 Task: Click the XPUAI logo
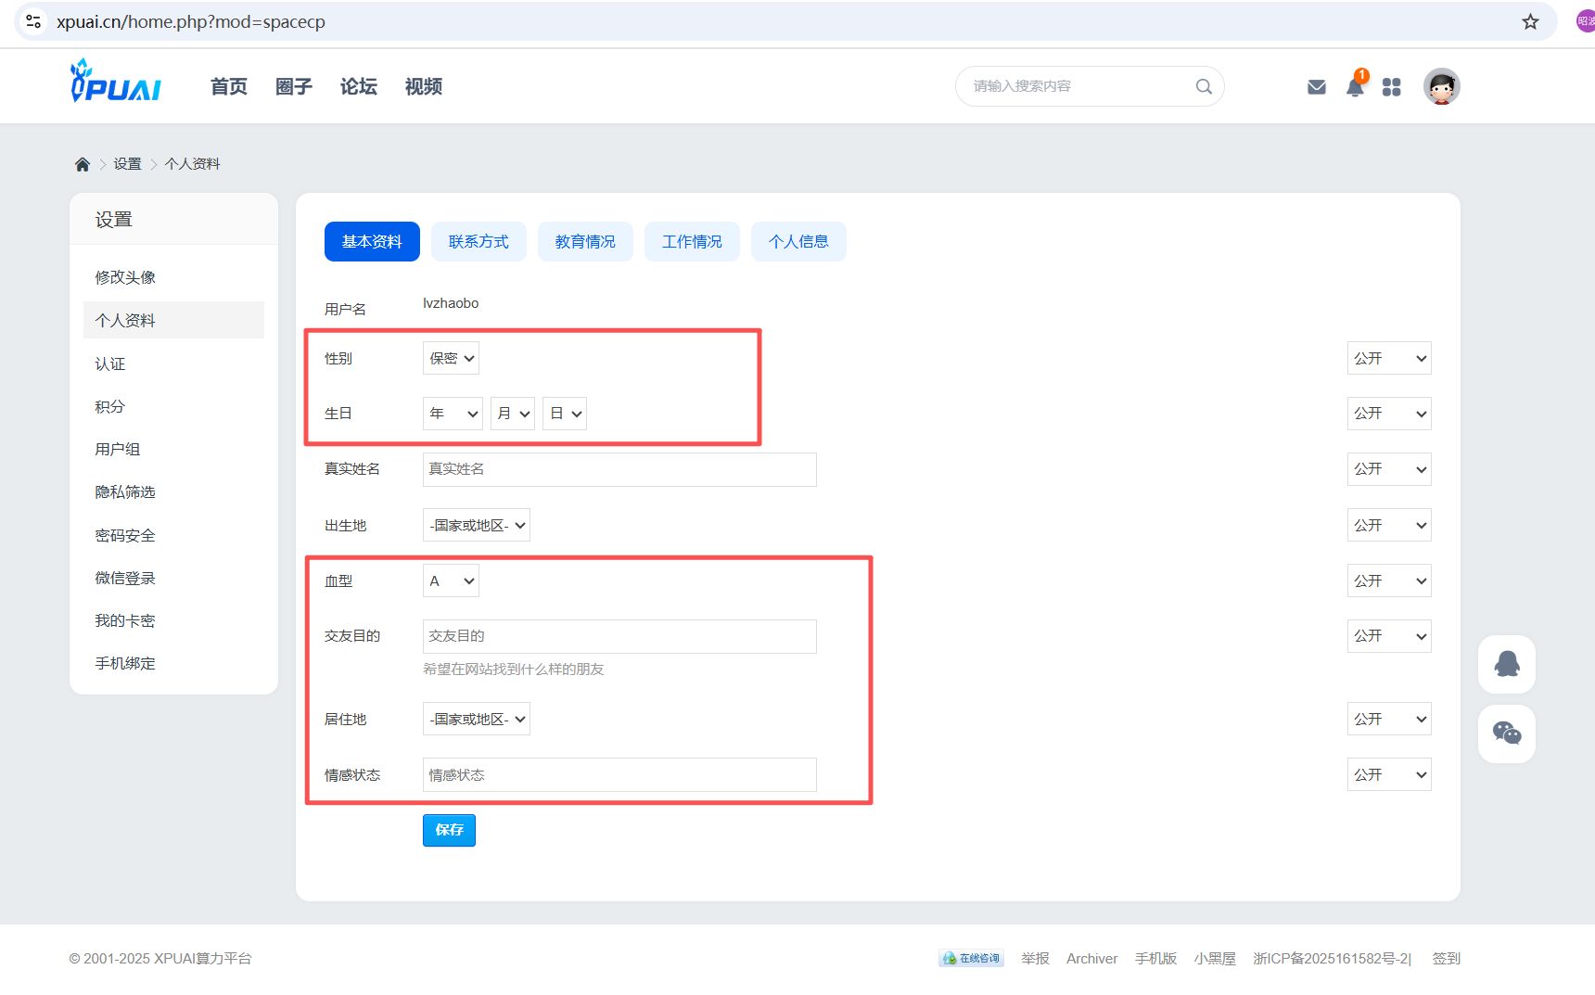click(x=114, y=83)
